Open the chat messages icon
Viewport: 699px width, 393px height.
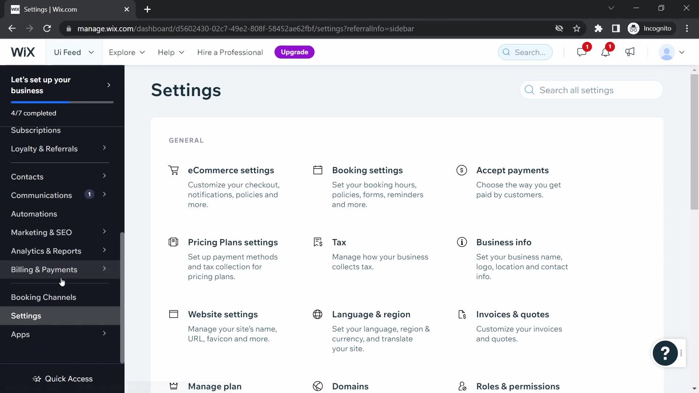[581, 52]
